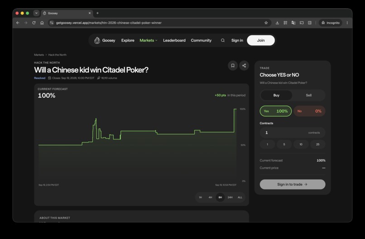Close the Goosey browser tab
Viewport: 365px width, 239px height.
pyautogui.click(x=90, y=13)
